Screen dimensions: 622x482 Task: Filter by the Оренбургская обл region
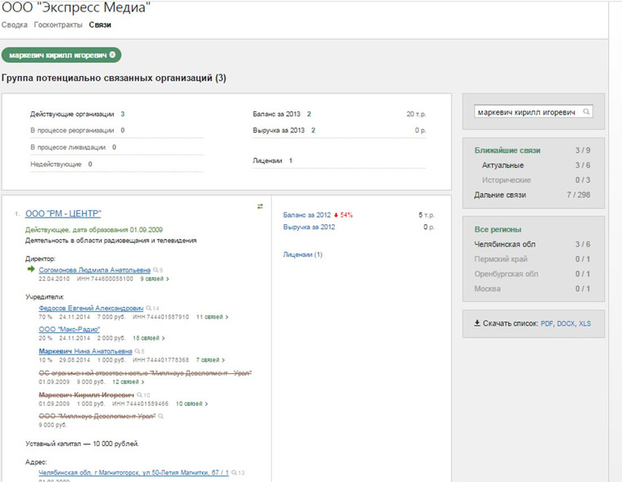506,274
